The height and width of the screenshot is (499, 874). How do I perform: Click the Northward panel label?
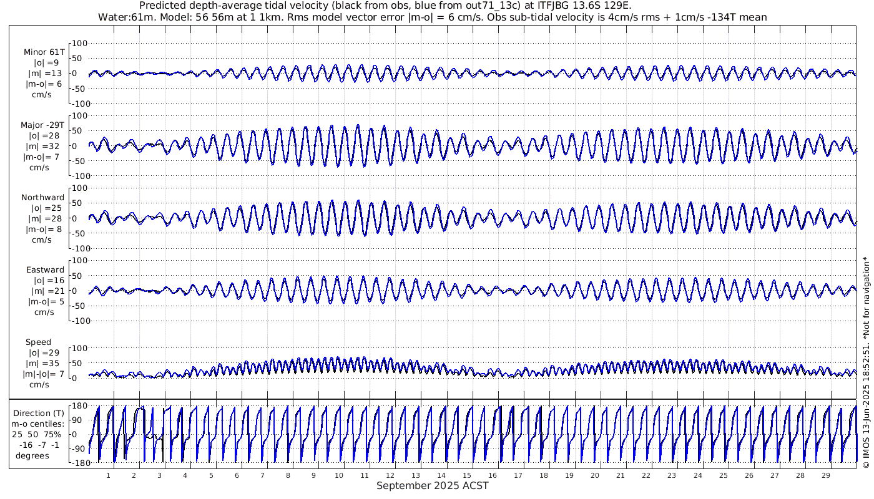click(x=42, y=198)
